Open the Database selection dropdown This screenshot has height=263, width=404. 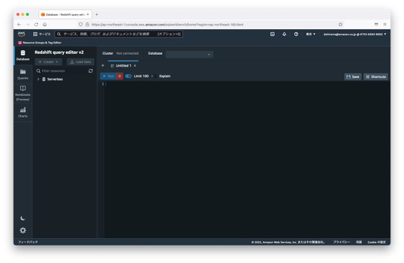pos(190,54)
